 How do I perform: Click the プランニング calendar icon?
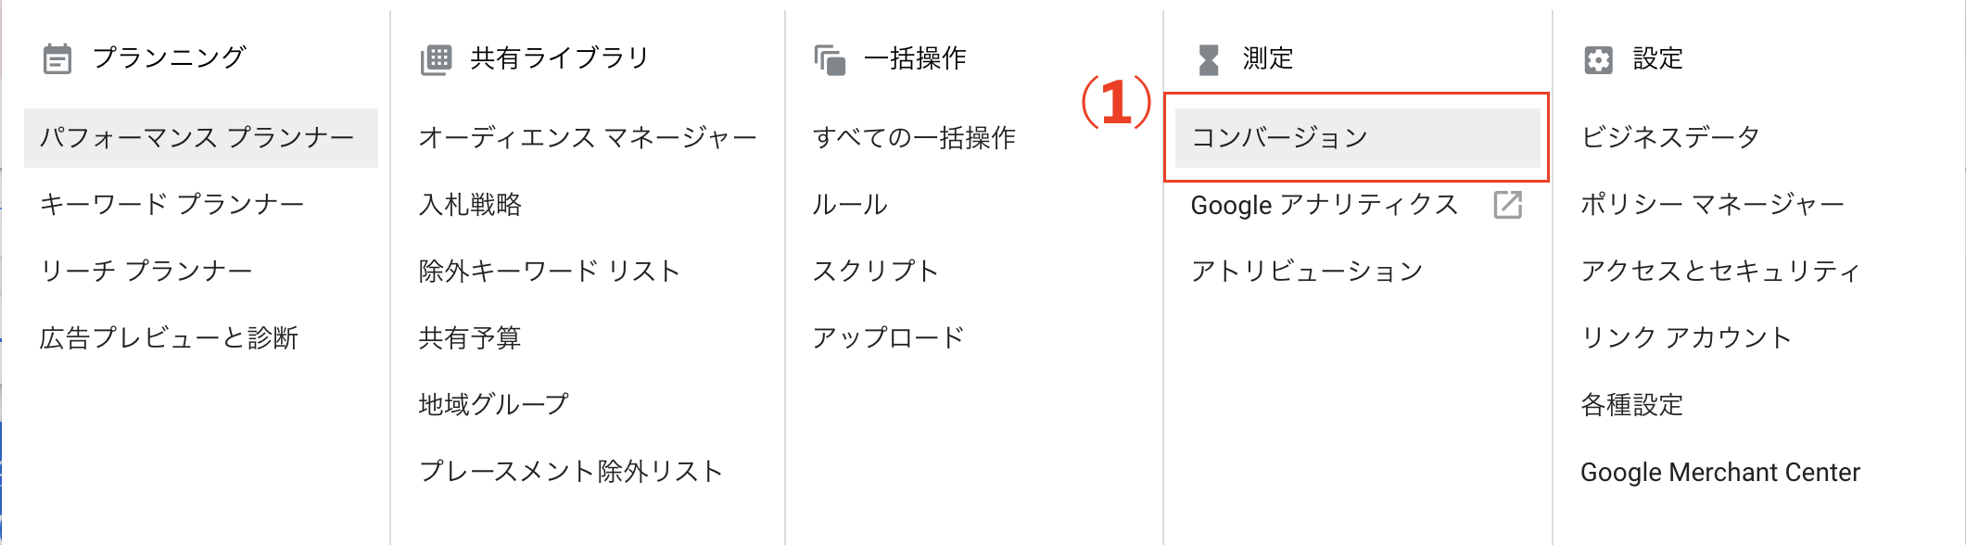click(x=57, y=59)
